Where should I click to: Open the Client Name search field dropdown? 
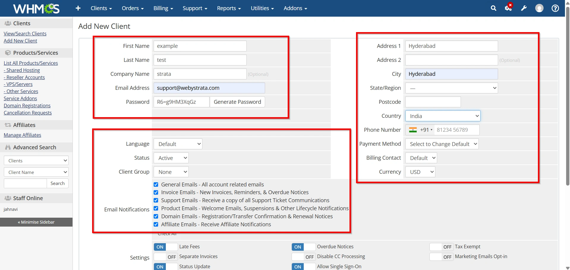pos(36,172)
